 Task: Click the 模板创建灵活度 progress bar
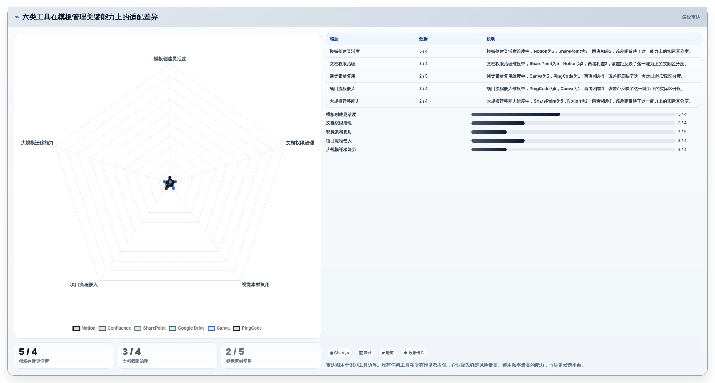coord(573,114)
